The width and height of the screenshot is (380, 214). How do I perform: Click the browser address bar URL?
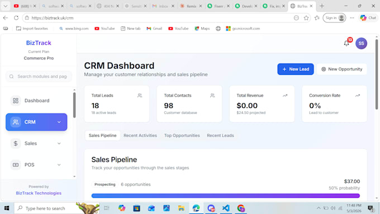point(53,18)
